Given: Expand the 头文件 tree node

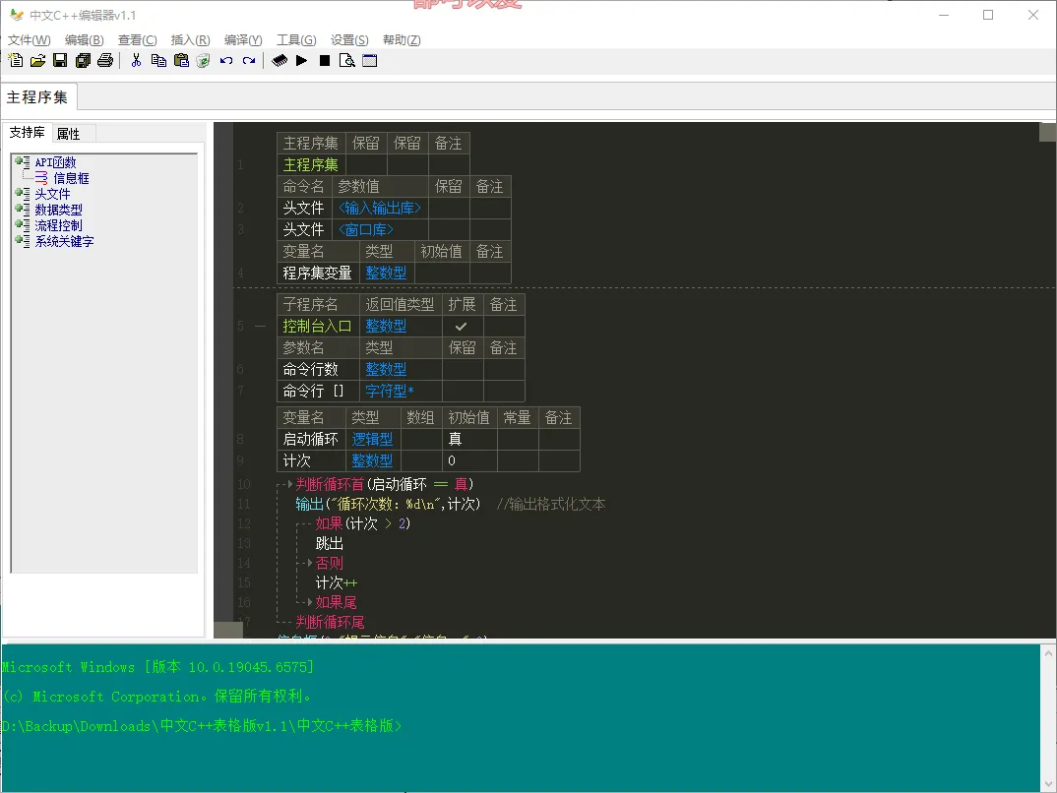Looking at the screenshot, I should (x=20, y=194).
